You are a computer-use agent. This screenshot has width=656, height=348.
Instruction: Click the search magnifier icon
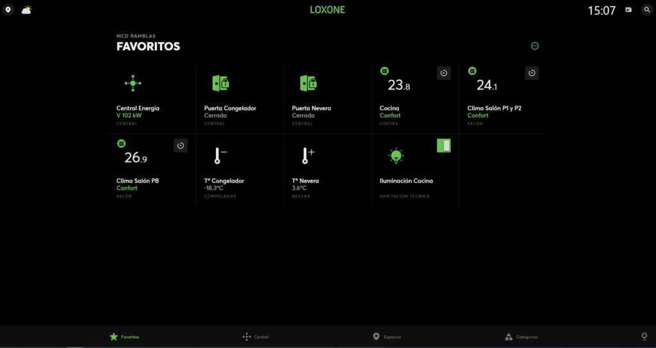(x=646, y=10)
